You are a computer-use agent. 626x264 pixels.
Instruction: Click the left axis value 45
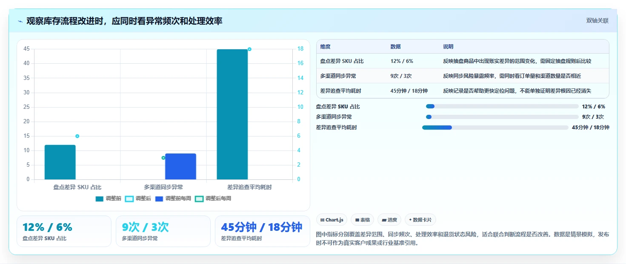coord(26,49)
